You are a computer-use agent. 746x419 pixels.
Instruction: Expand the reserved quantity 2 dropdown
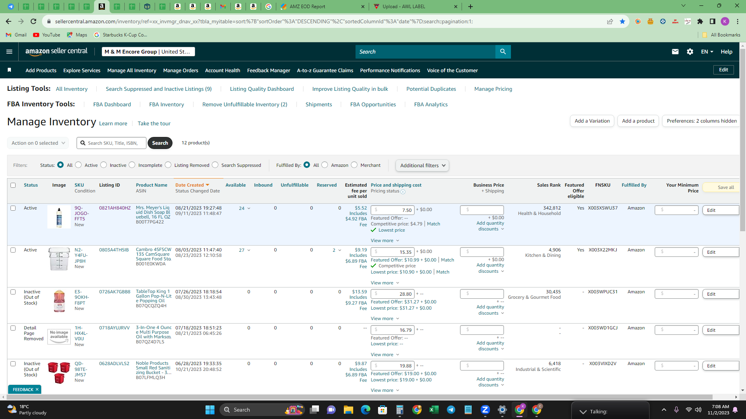click(x=337, y=250)
